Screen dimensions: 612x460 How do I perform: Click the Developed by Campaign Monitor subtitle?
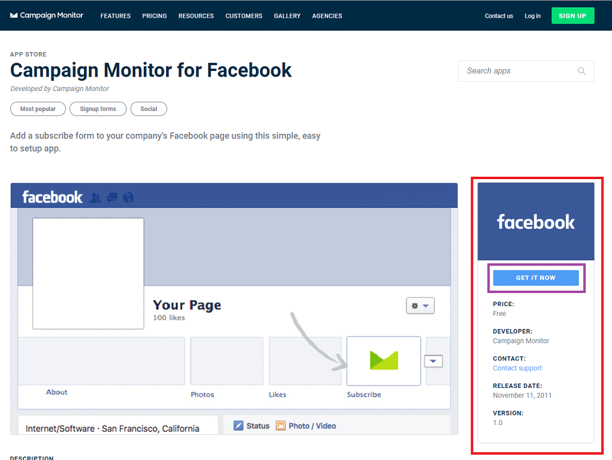[x=60, y=89]
